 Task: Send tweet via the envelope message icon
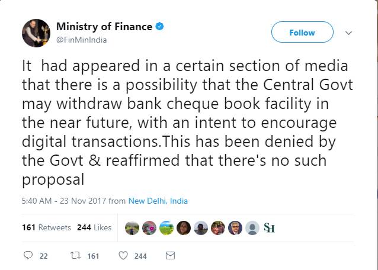[170, 256]
